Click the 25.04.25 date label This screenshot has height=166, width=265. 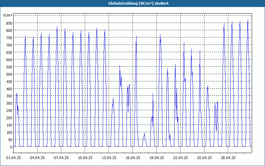204,158
